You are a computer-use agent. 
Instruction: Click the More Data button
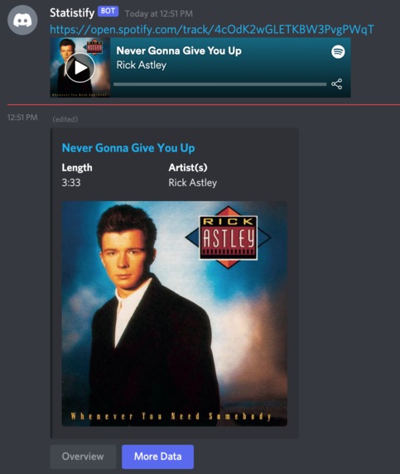tap(157, 457)
